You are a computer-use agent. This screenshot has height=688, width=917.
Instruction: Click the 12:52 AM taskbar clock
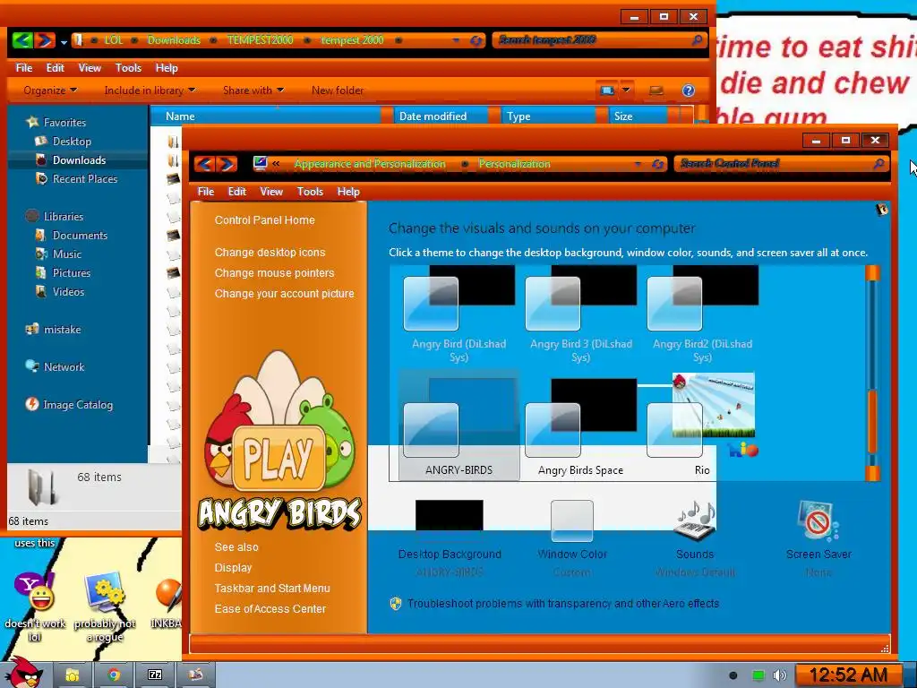pyautogui.click(x=848, y=675)
